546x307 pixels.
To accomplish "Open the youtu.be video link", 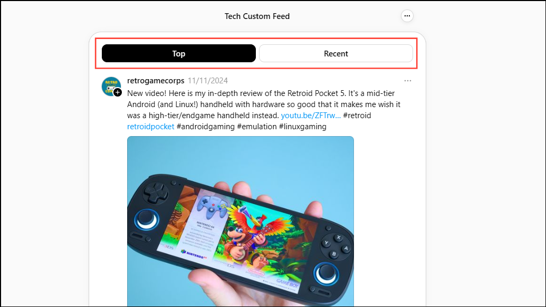I will click(311, 116).
